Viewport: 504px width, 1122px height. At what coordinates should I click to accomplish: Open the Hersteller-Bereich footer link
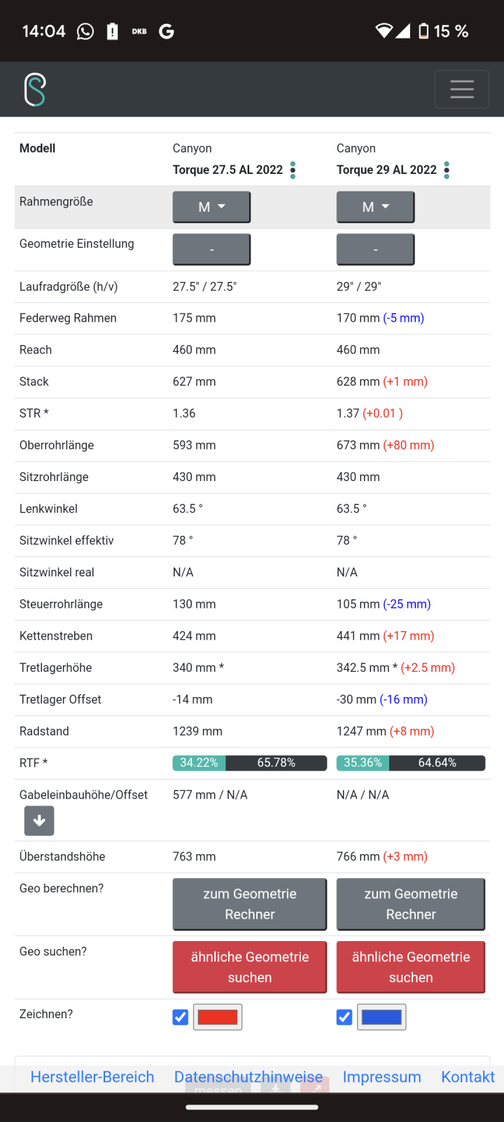point(92,1077)
